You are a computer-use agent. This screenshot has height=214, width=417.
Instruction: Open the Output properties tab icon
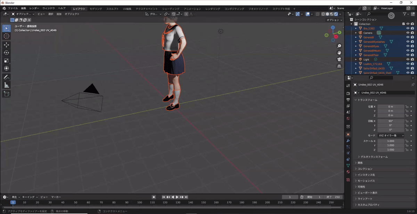coord(348,100)
